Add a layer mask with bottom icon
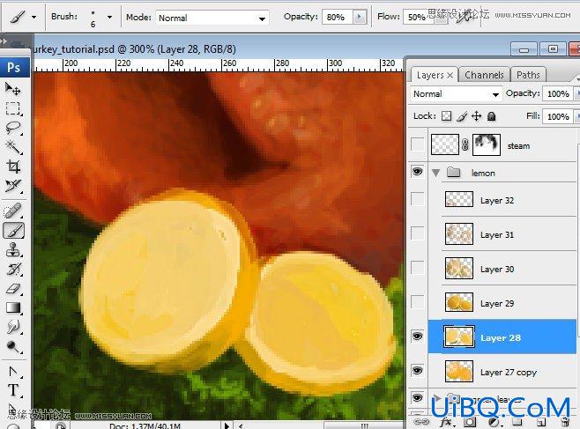This screenshot has height=429, width=580. (x=470, y=422)
